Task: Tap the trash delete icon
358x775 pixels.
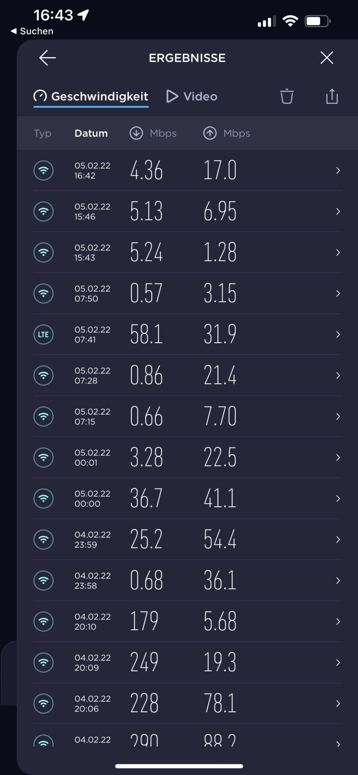Action: [287, 96]
